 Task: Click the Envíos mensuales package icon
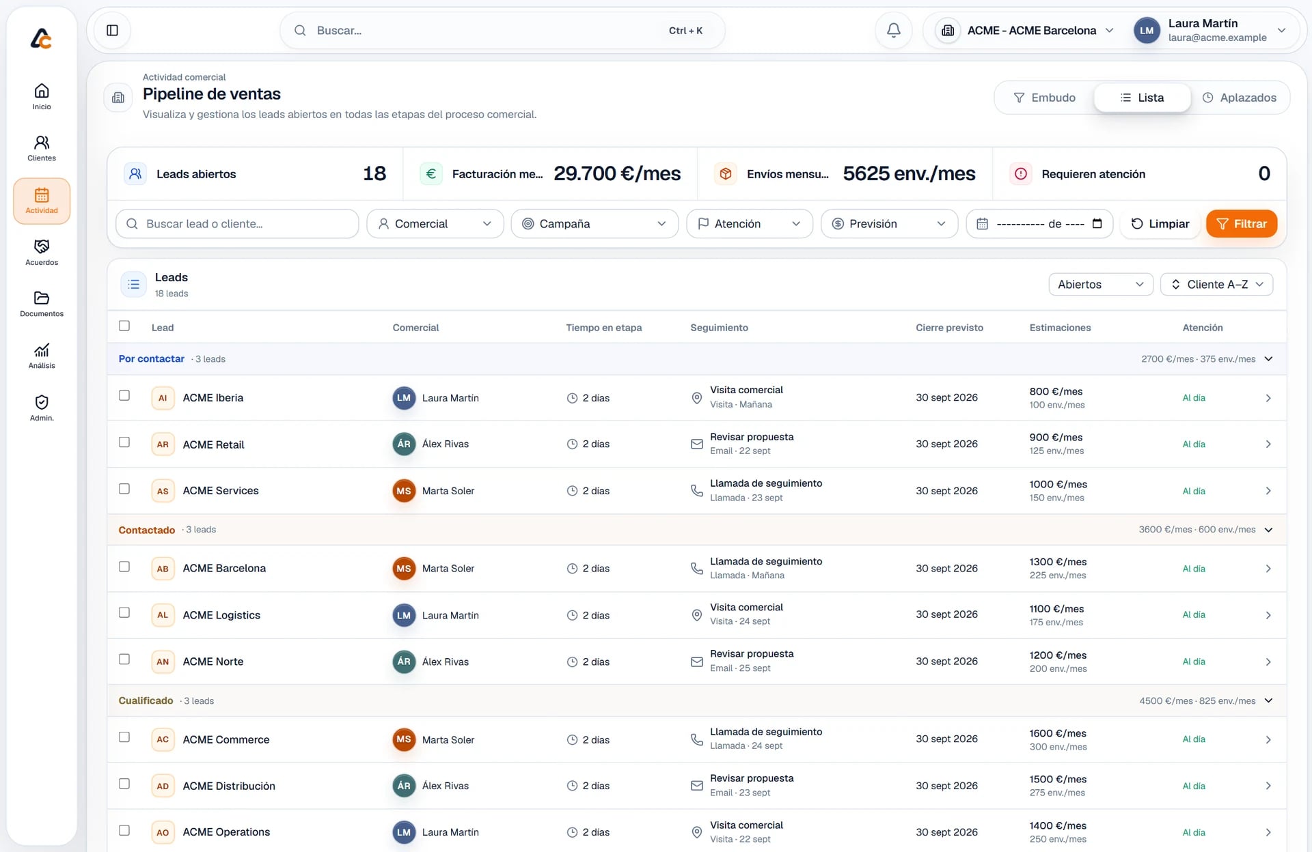point(726,173)
